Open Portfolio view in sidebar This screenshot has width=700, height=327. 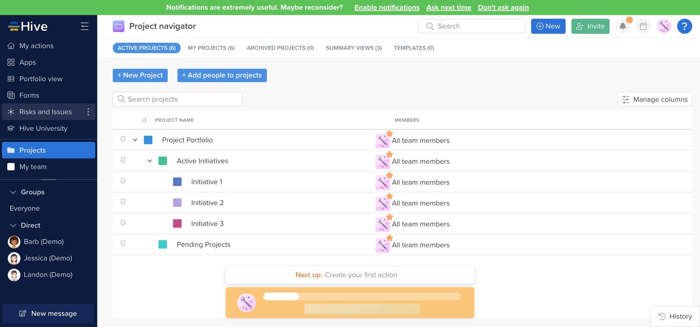coord(48,79)
